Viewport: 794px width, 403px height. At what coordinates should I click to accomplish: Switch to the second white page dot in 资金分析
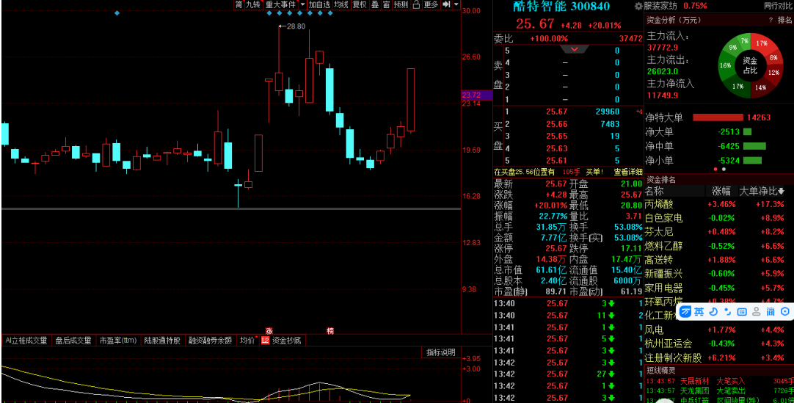[724, 169]
